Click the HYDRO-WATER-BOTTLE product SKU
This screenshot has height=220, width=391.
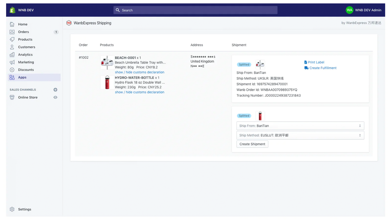134,78
